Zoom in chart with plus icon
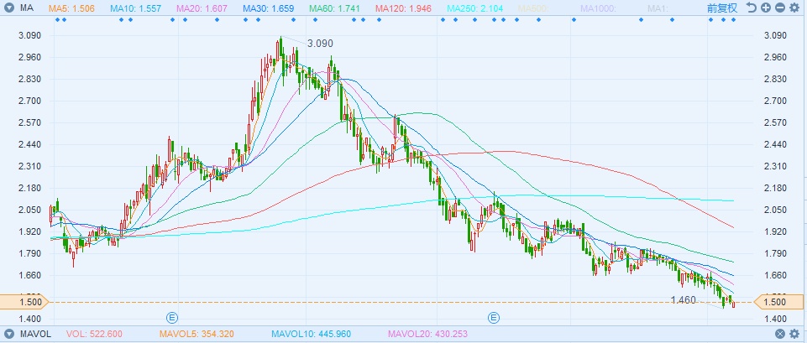This screenshot has width=807, height=343. 766,8
